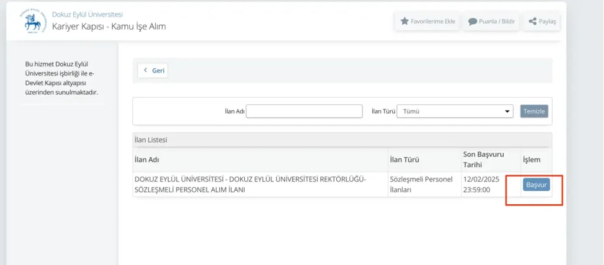
Task: Click the Son Başvuru Tarihi column header
Action: pos(485,160)
